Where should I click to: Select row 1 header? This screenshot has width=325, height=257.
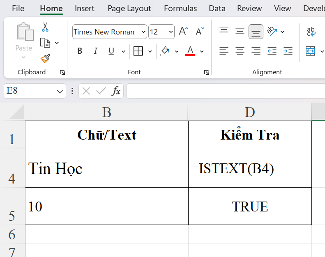tap(12, 134)
